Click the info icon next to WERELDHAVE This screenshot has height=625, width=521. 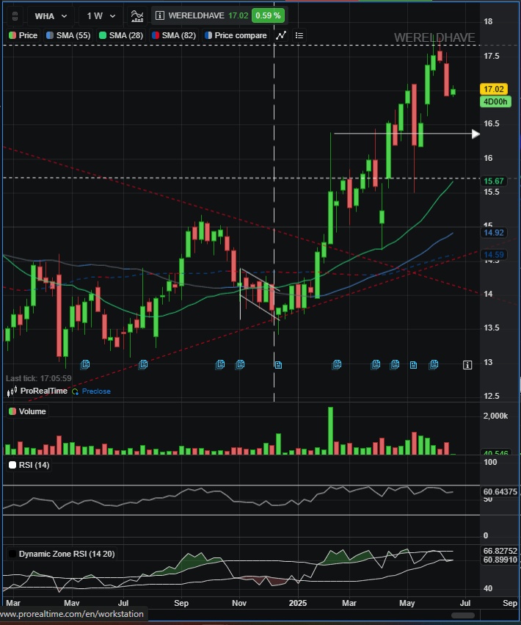tap(160, 16)
